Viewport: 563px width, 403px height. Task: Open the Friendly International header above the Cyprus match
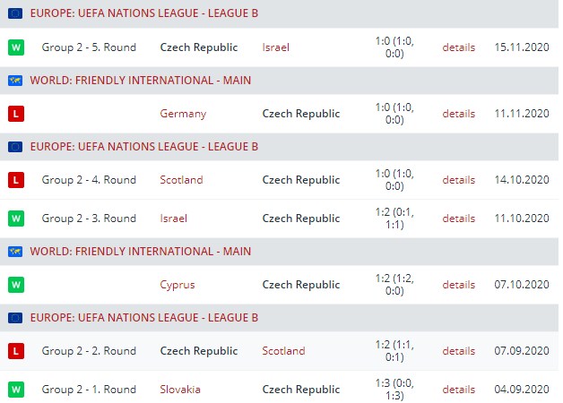140,251
